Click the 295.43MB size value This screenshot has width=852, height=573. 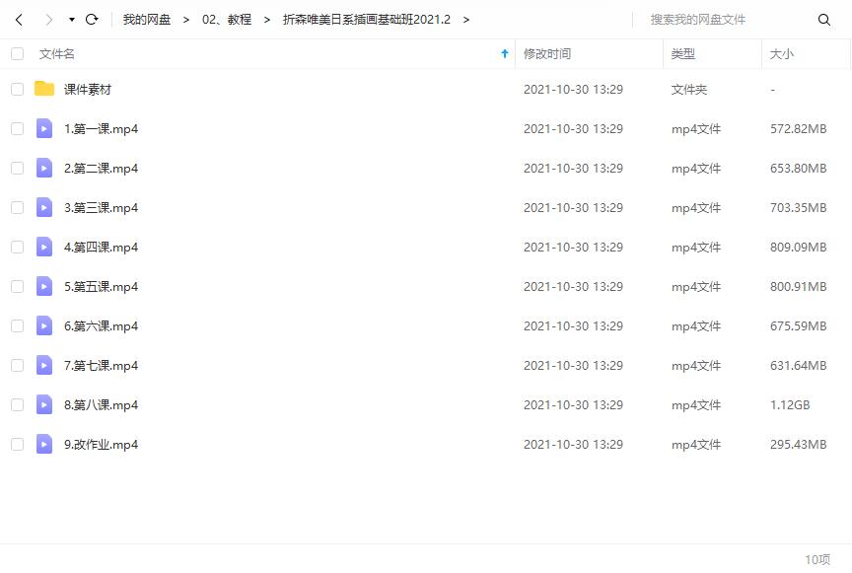click(798, 444)
